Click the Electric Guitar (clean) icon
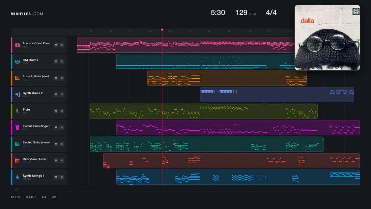Viewport: 371px width, 209px height. tap(18, 144)
